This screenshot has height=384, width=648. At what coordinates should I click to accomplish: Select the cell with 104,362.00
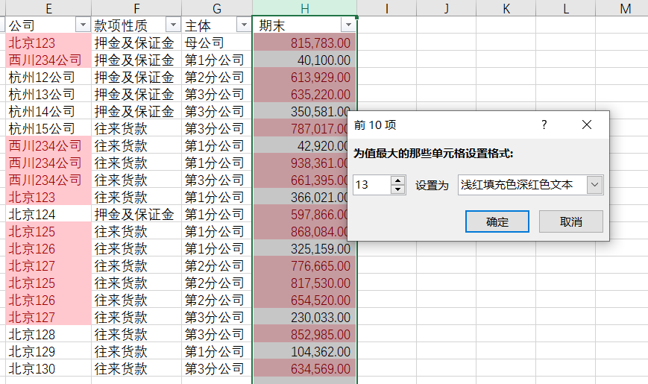(x=304, y=351)
